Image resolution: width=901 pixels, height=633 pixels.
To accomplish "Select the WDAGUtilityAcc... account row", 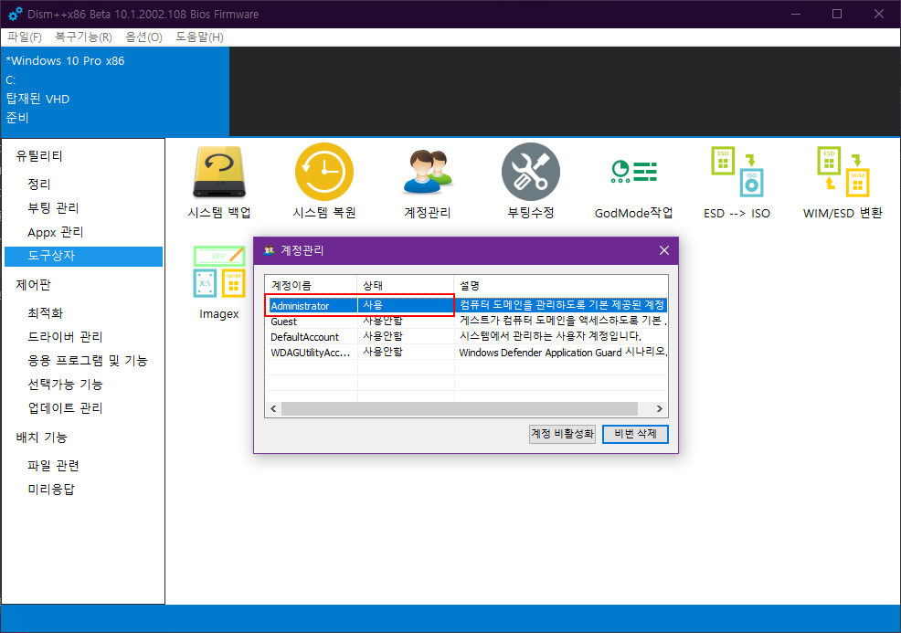I will pos(466,352).
